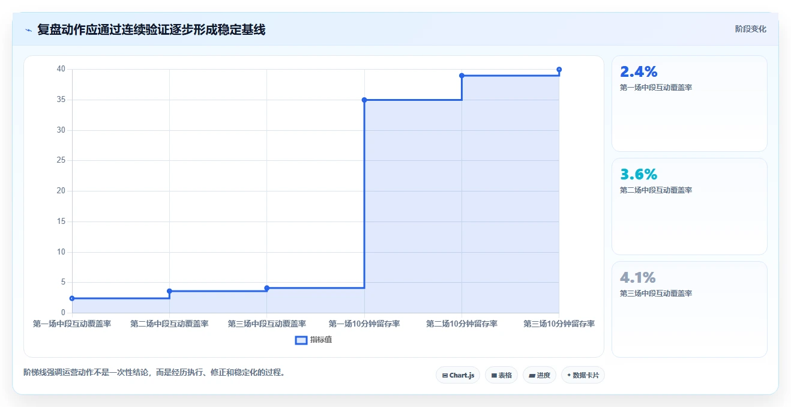Click the 阶段变化 label in header
This screenshot has width=791, height=407.
(x=750, y=29)
